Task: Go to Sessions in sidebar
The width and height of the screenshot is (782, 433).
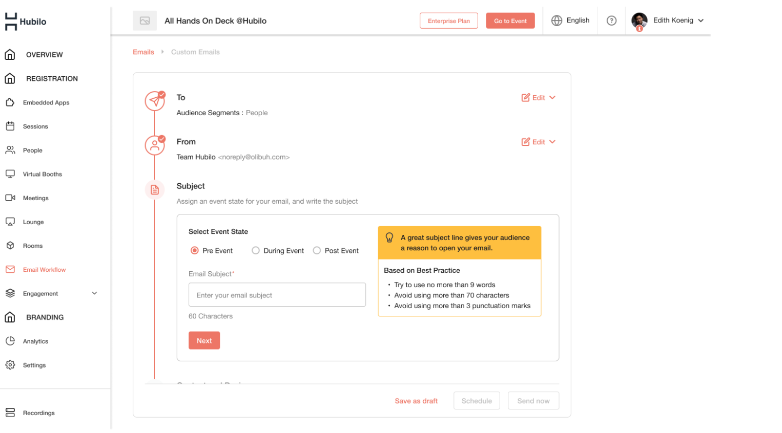Action: [x=35, y=126]
